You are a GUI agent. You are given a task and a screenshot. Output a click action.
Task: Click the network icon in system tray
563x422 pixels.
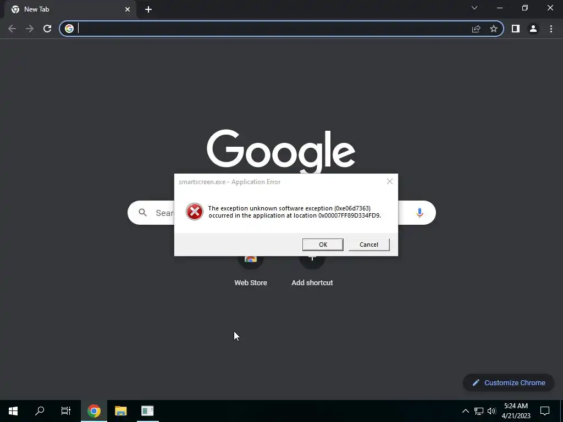click(479, 411)
